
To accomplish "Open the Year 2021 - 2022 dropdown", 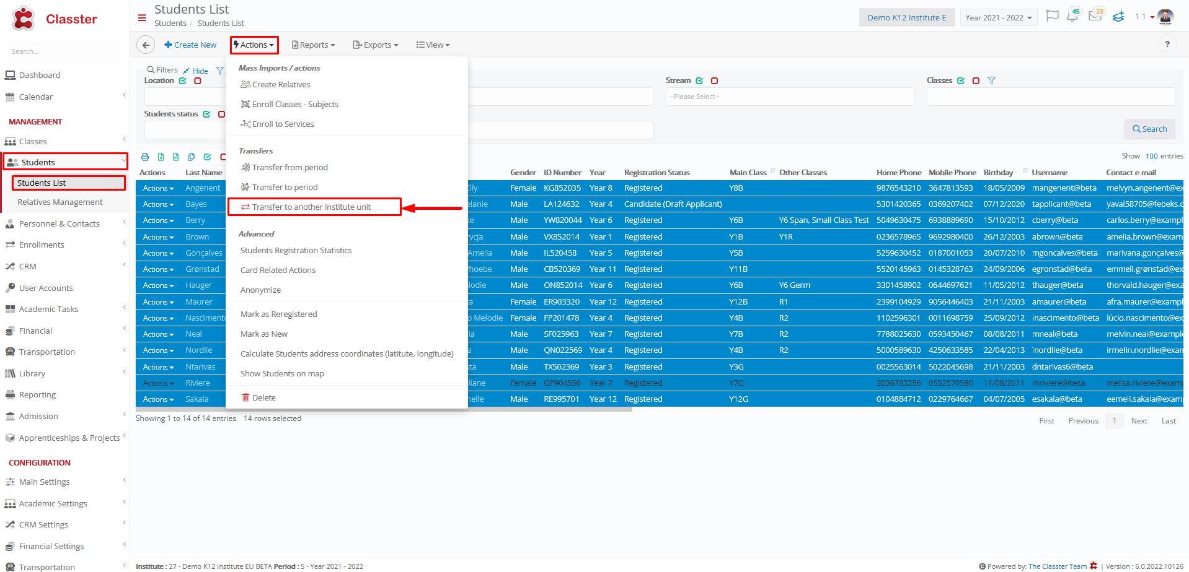I will click(999, 17).
